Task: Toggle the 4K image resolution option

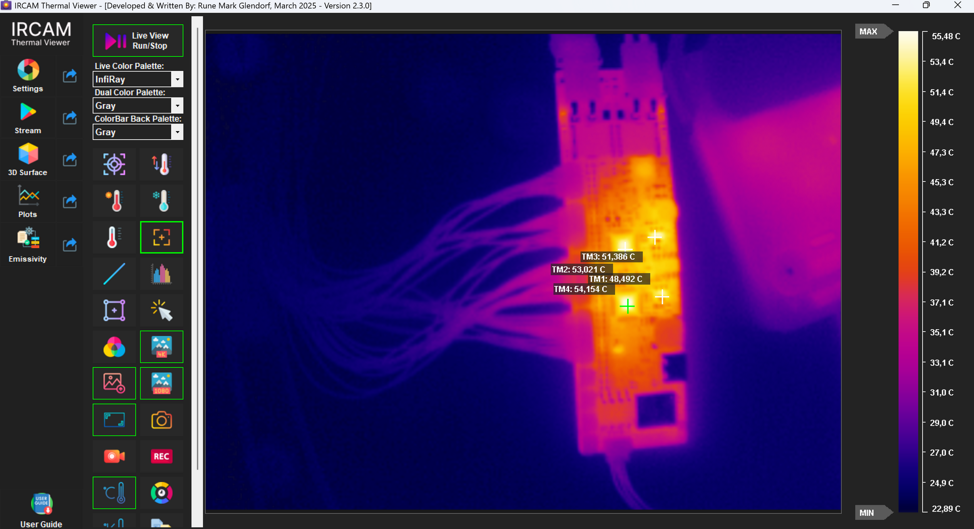Action: point(162,347)
